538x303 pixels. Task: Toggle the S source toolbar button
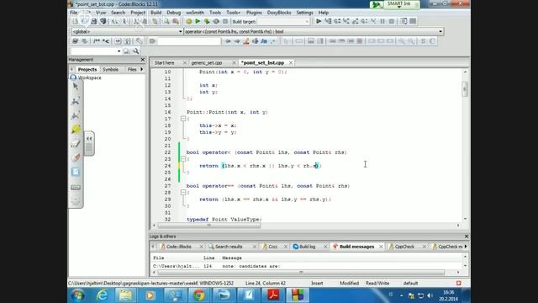(x=423, y=41)
